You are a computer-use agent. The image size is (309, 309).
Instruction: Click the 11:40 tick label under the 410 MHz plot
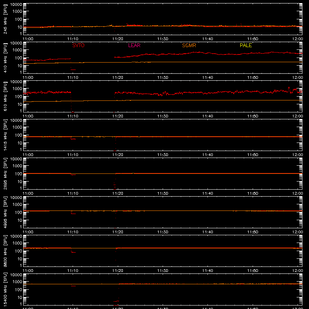pyautogui.click(x=207, y=78)
